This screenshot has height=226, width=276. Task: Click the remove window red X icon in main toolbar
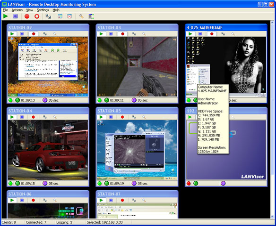(x=69, y=16)
